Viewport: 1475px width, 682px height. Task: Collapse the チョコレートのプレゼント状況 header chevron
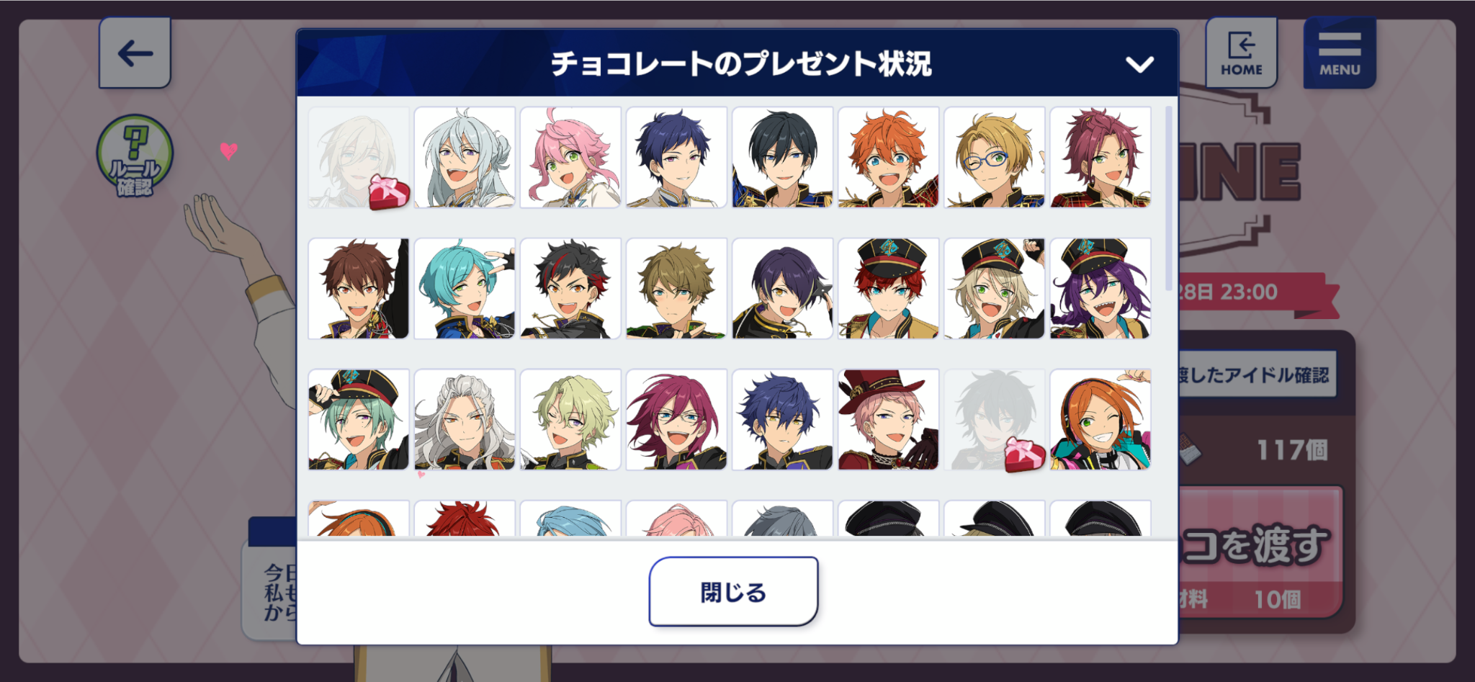pyautogui.click(x=1139, y=64)
